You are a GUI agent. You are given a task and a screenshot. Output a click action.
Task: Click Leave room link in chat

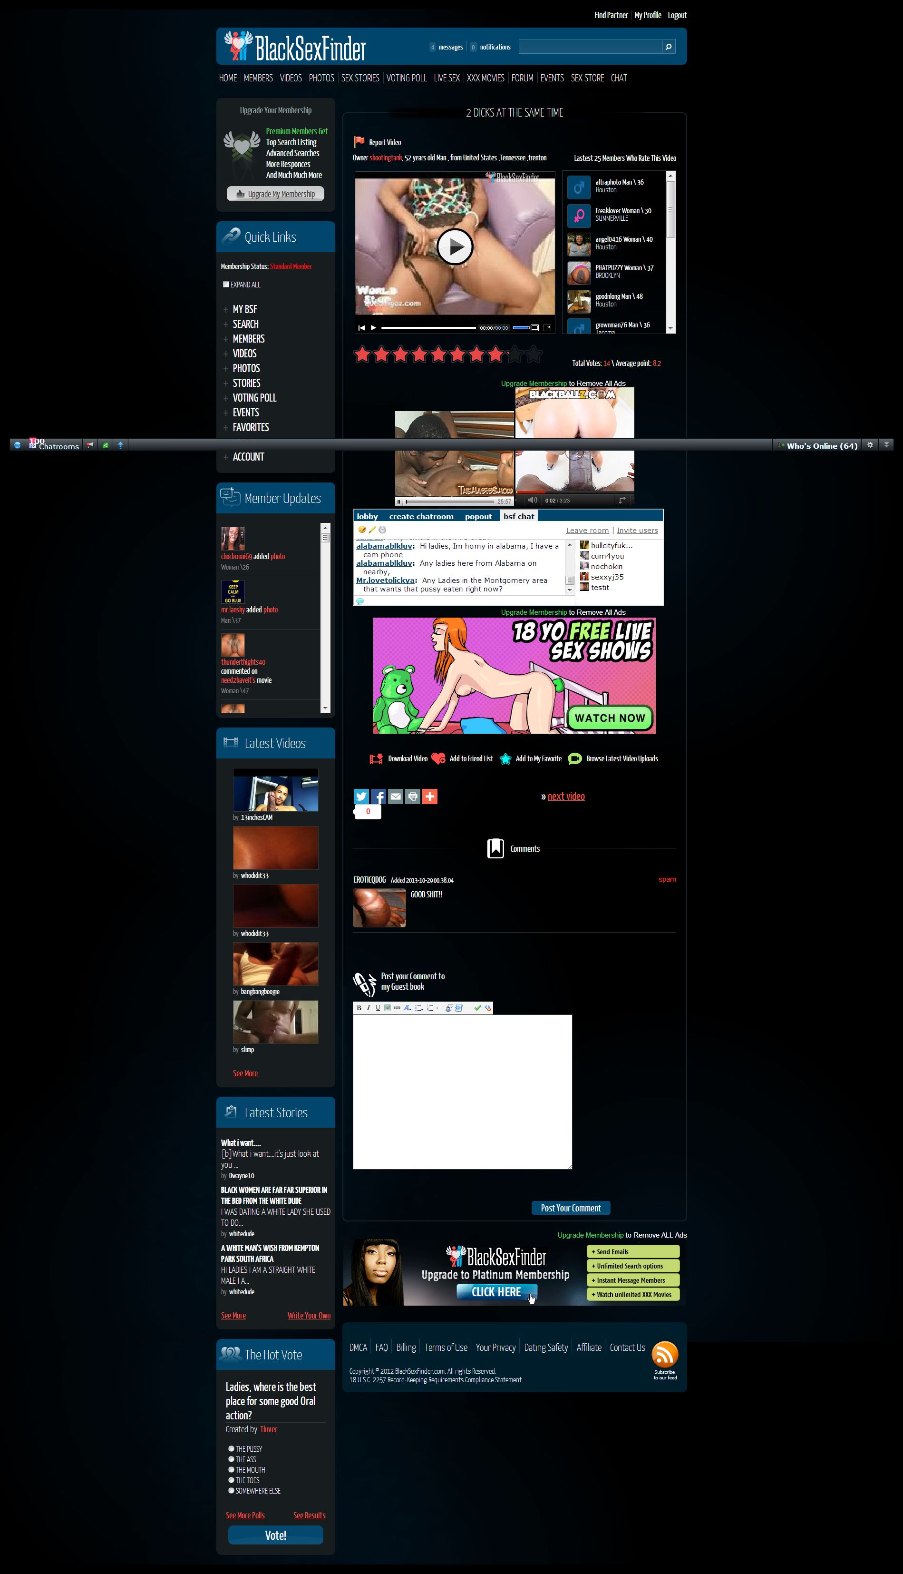587,531
